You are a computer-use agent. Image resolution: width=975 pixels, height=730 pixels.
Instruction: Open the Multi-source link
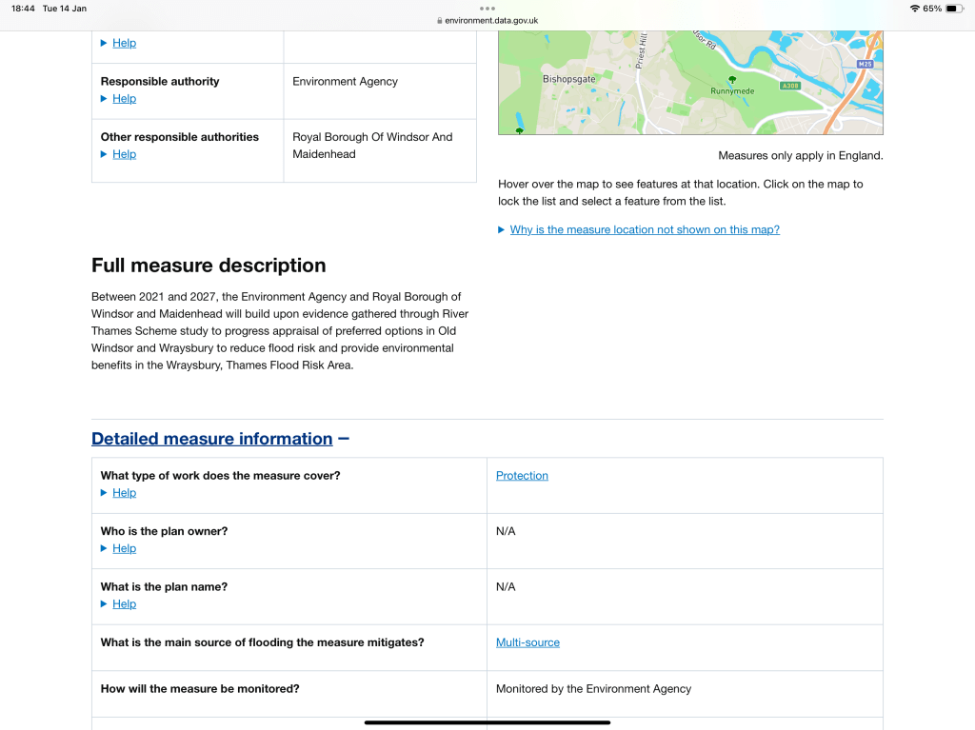527,643
